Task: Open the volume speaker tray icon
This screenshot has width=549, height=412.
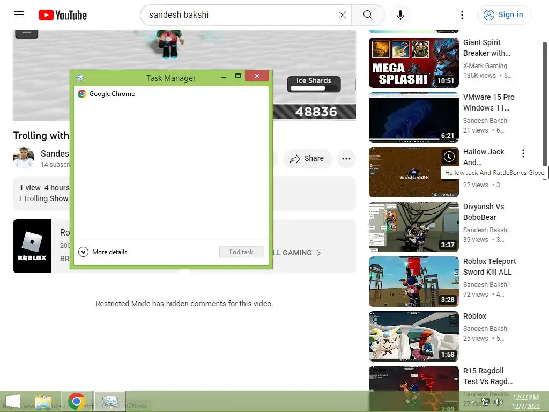Action: pyautogui.click(x=499, y=402)
